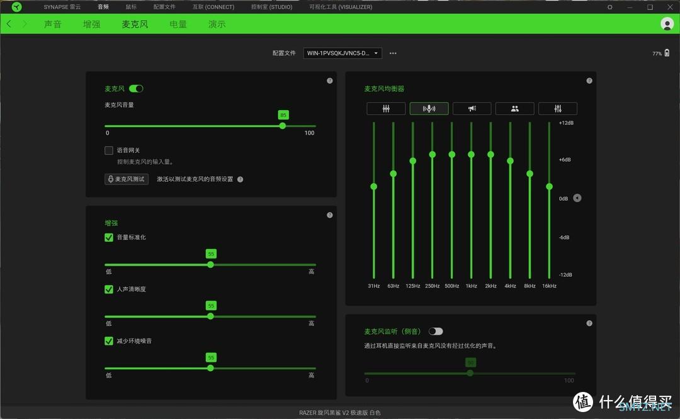Open the three-dot menu beside profile dropdown
This screenshot has height=419, width=680.
(x=393, y=53)
